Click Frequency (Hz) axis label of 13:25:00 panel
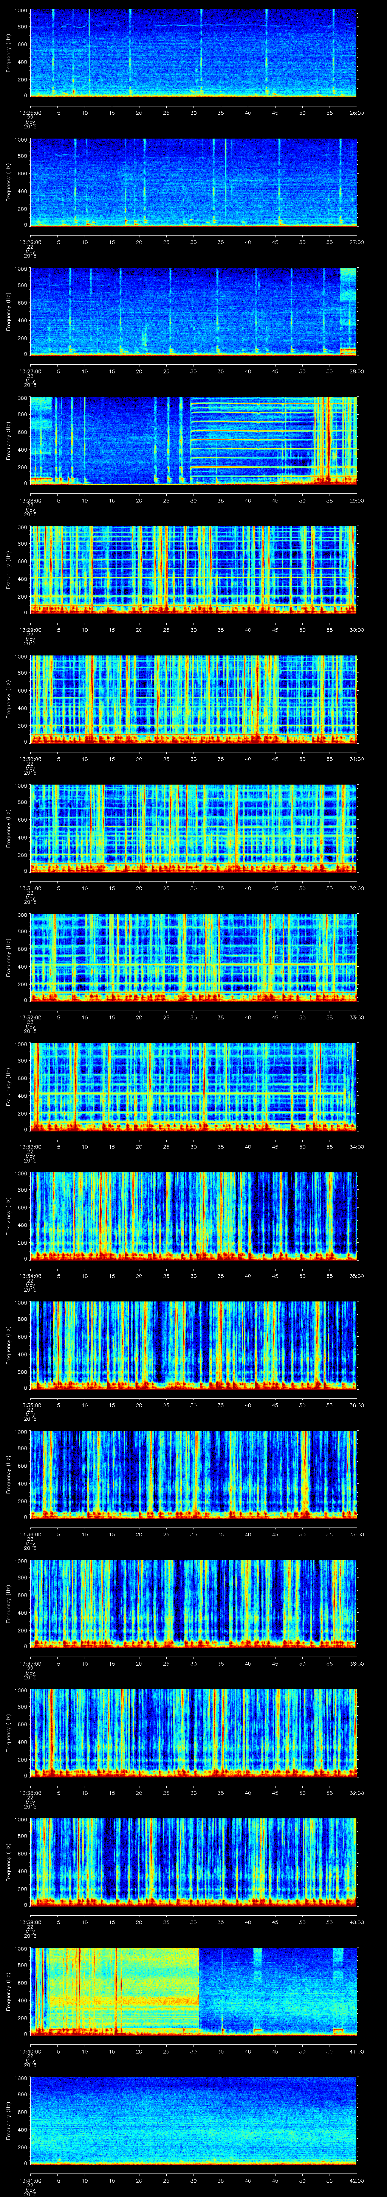Screen dimensions: 387x2197 click(x=9, y=53)
